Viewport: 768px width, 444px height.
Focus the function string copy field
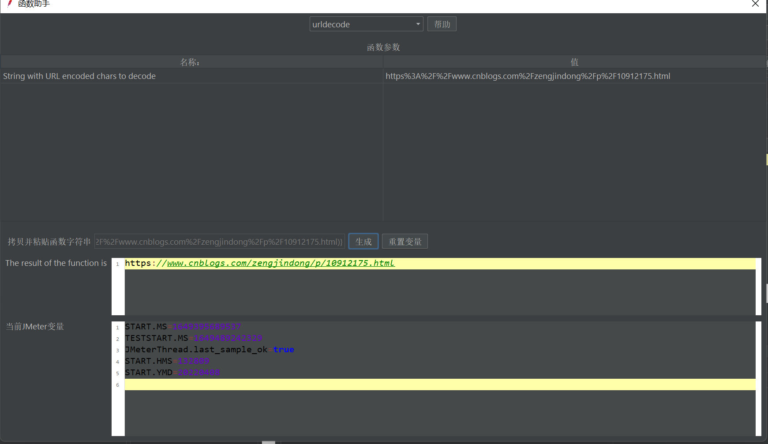tap(219, 242)
